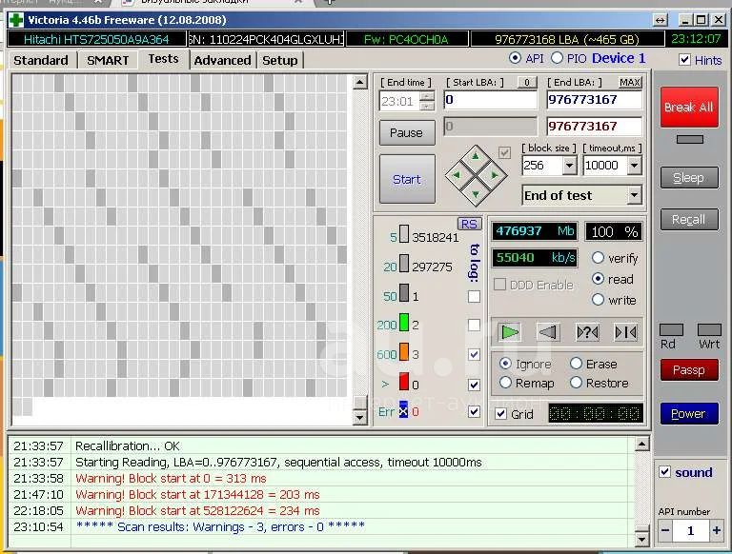
Task: Toggle log checkbox for 600 ms blocks
Action: coord(474,354)
